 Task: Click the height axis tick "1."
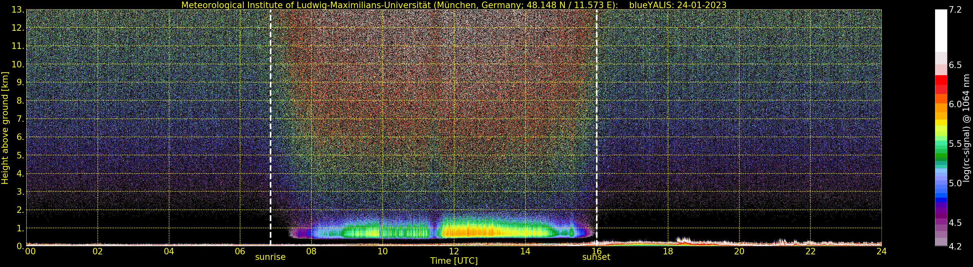20,228
